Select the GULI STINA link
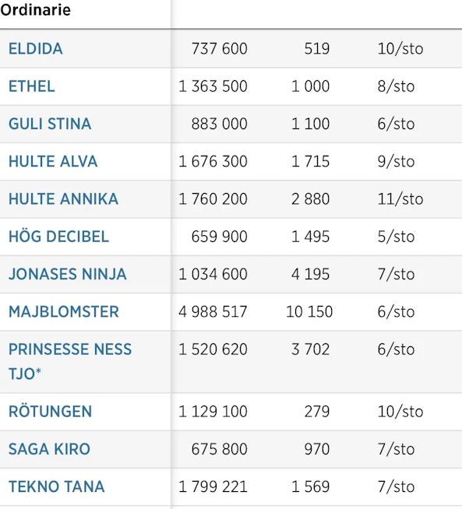 coord(50,124)
